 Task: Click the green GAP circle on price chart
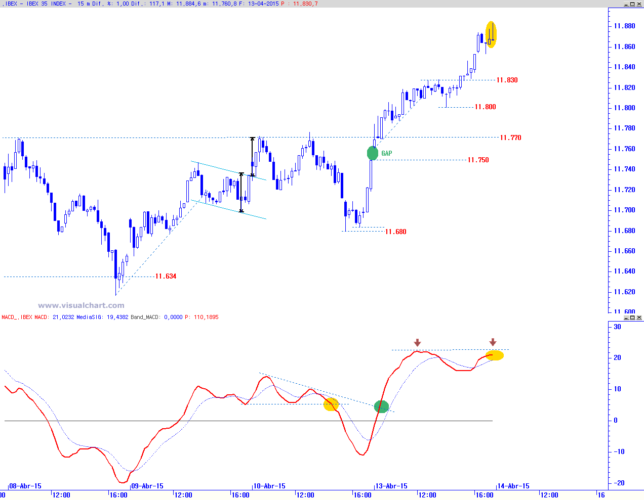[x=373, y=153]
